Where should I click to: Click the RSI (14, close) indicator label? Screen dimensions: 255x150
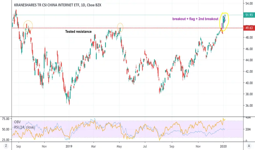pyautogui.click(x=24, y=127)
